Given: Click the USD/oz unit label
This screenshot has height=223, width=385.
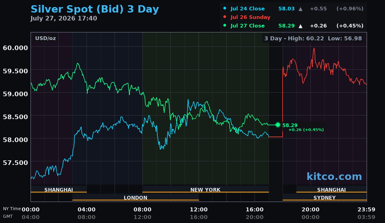Looking at the screenshot, I should (x=46, y=38).
